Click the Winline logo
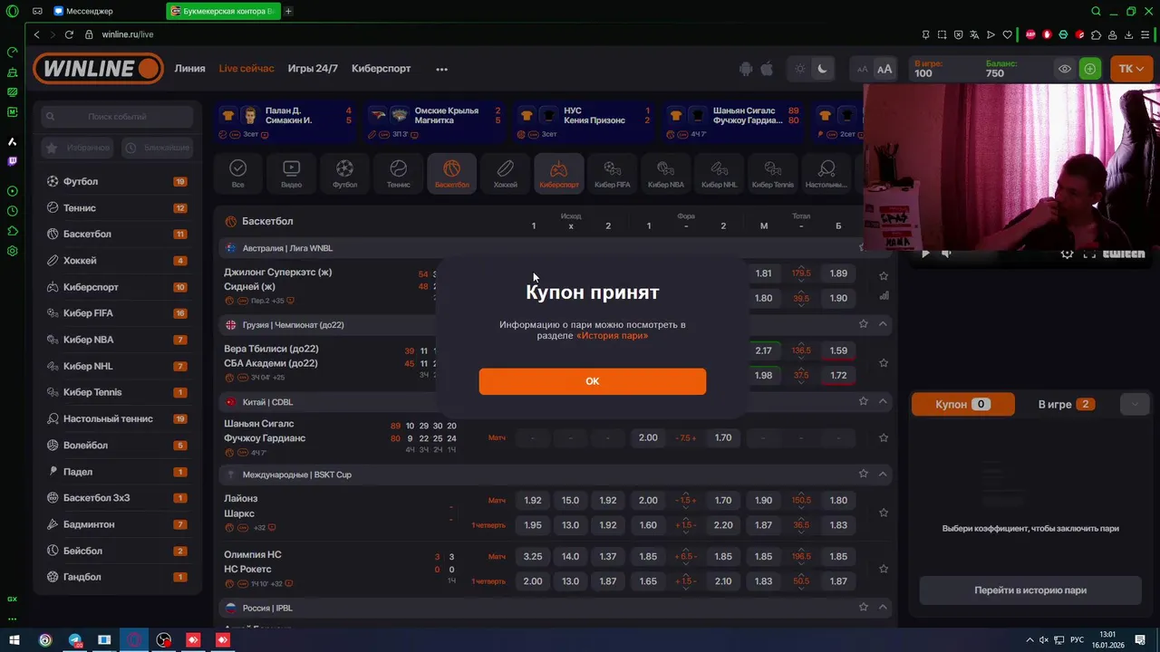The image size is (1160, 652). click(98, 69)
